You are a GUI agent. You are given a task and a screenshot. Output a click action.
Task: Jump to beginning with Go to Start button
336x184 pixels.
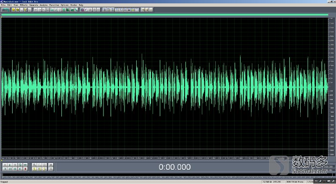click(5, 169)
